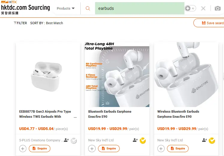Expand the Products category dropdown

(66, 8)
